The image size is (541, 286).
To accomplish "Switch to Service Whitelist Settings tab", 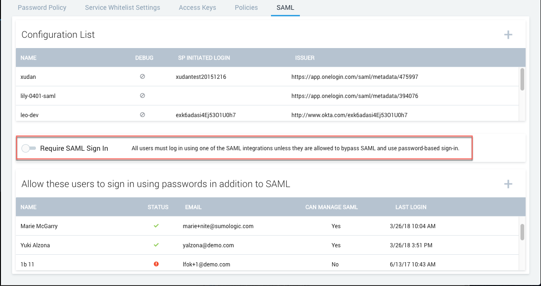I will point(122,7).
